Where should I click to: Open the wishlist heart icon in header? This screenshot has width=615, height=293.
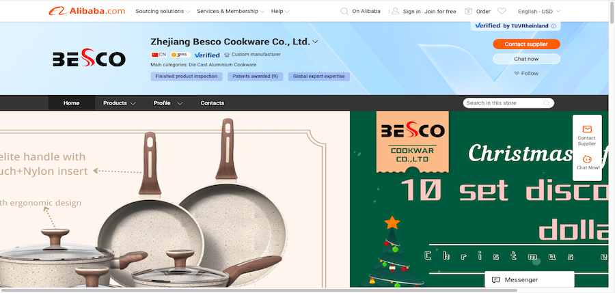click(502, 12)
